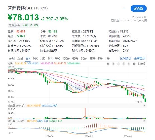The image size is (155, 140).
Task: Click the 加自选 add to watchlist button
Action: (x=138, y=8)
